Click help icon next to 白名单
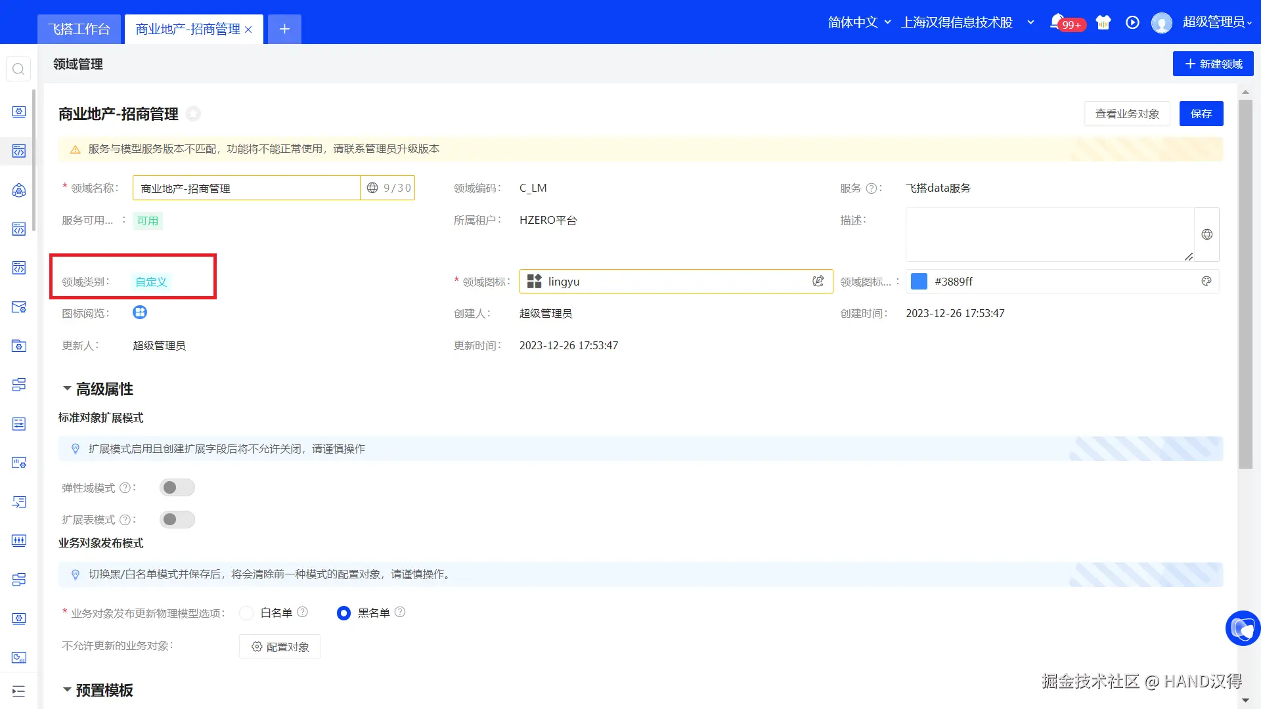 [x=302, y=612]
